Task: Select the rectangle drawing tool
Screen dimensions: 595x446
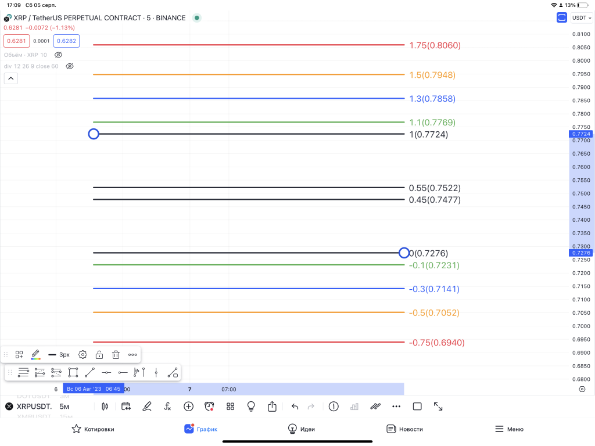Action: click(73, 372)
